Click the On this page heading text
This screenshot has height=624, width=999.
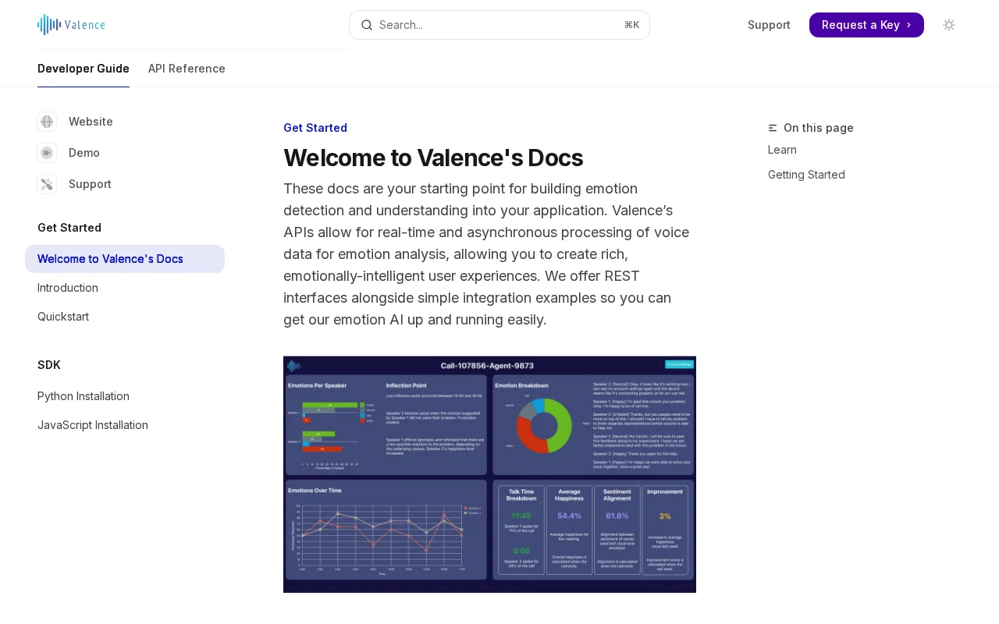(819, 128)
